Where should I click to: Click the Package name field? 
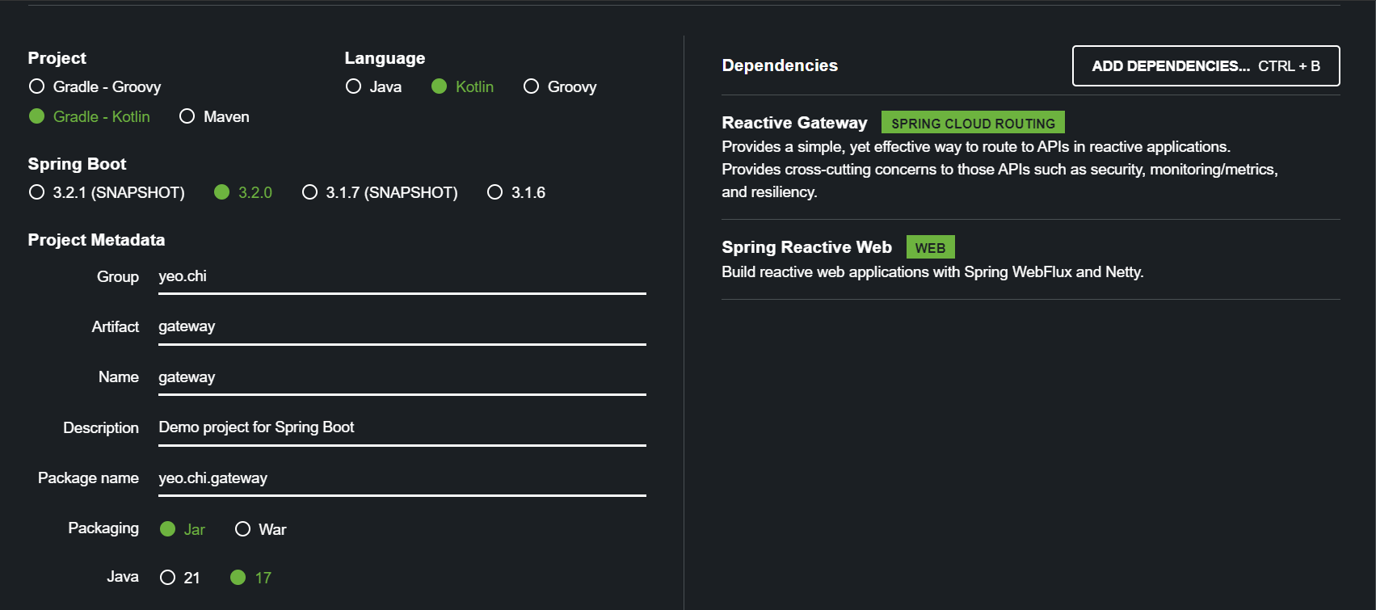click(x=402, y=479)
